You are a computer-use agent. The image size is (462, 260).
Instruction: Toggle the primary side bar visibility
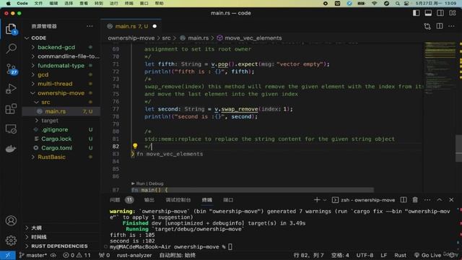pos(416,13)
